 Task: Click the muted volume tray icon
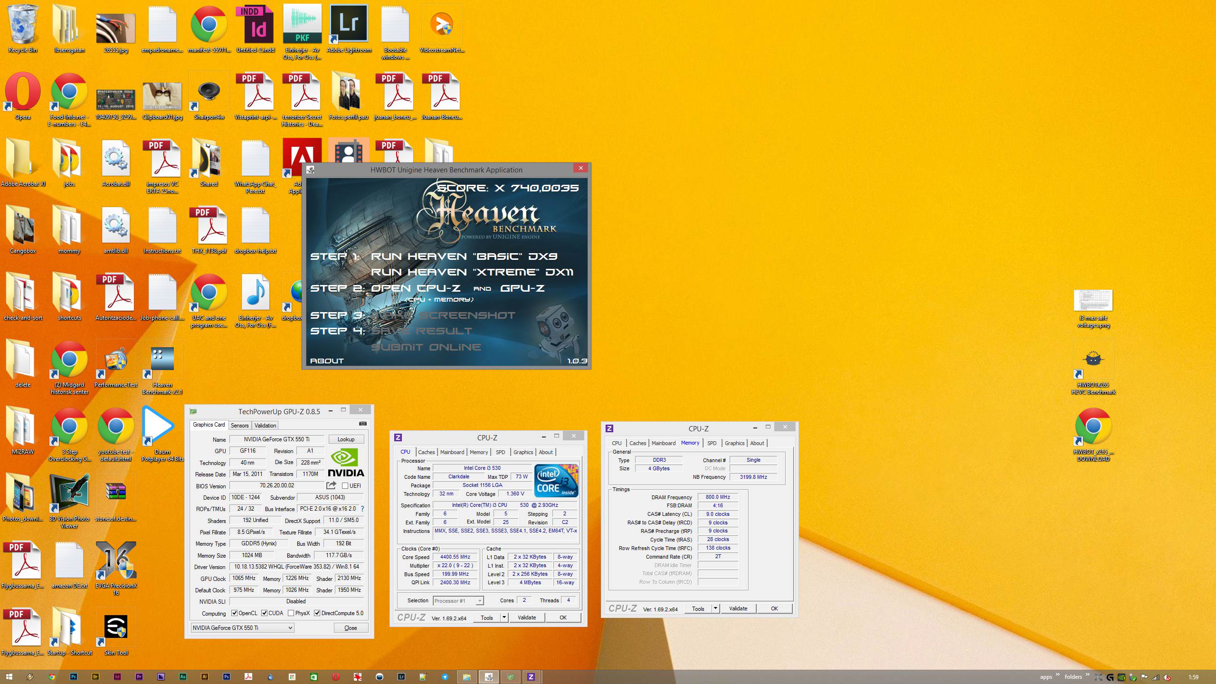[1167, 677]
